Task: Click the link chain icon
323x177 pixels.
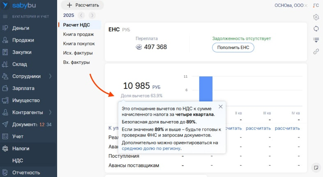Action: coord(316,51)
